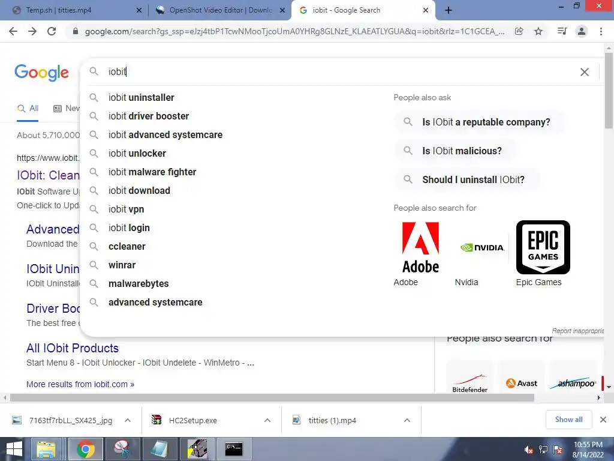Choose the suggestion iobit driver booster

[149, 116]
